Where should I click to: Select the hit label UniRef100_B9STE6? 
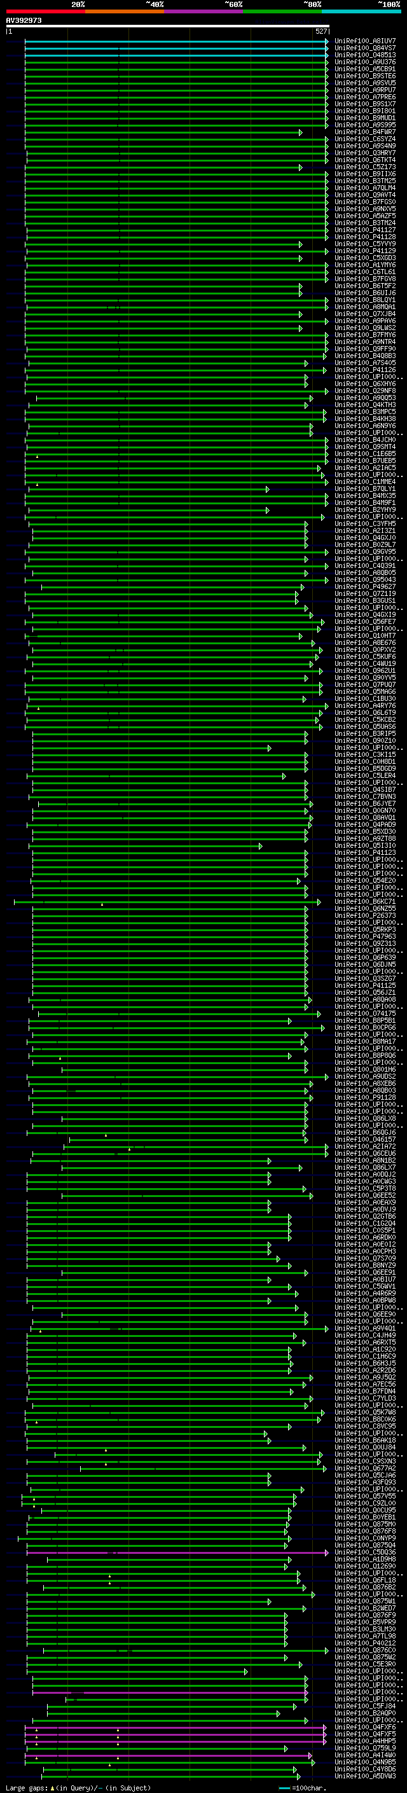(x=364, y=76)
